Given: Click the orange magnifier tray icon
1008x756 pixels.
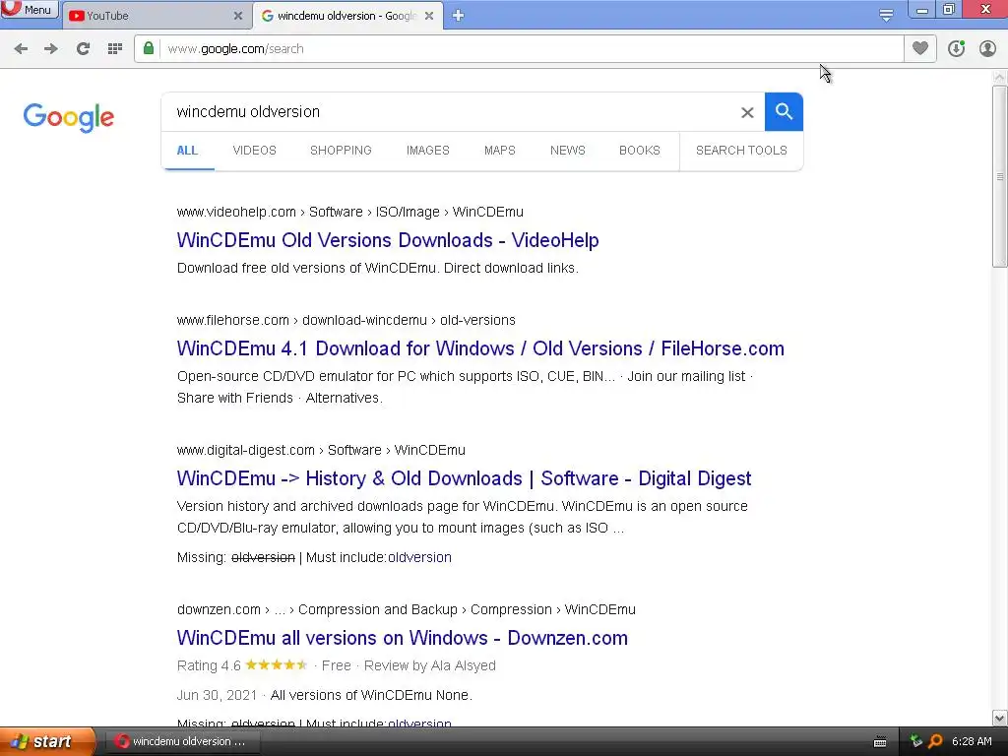Looking at the screenshot, I should coord(935,741).
